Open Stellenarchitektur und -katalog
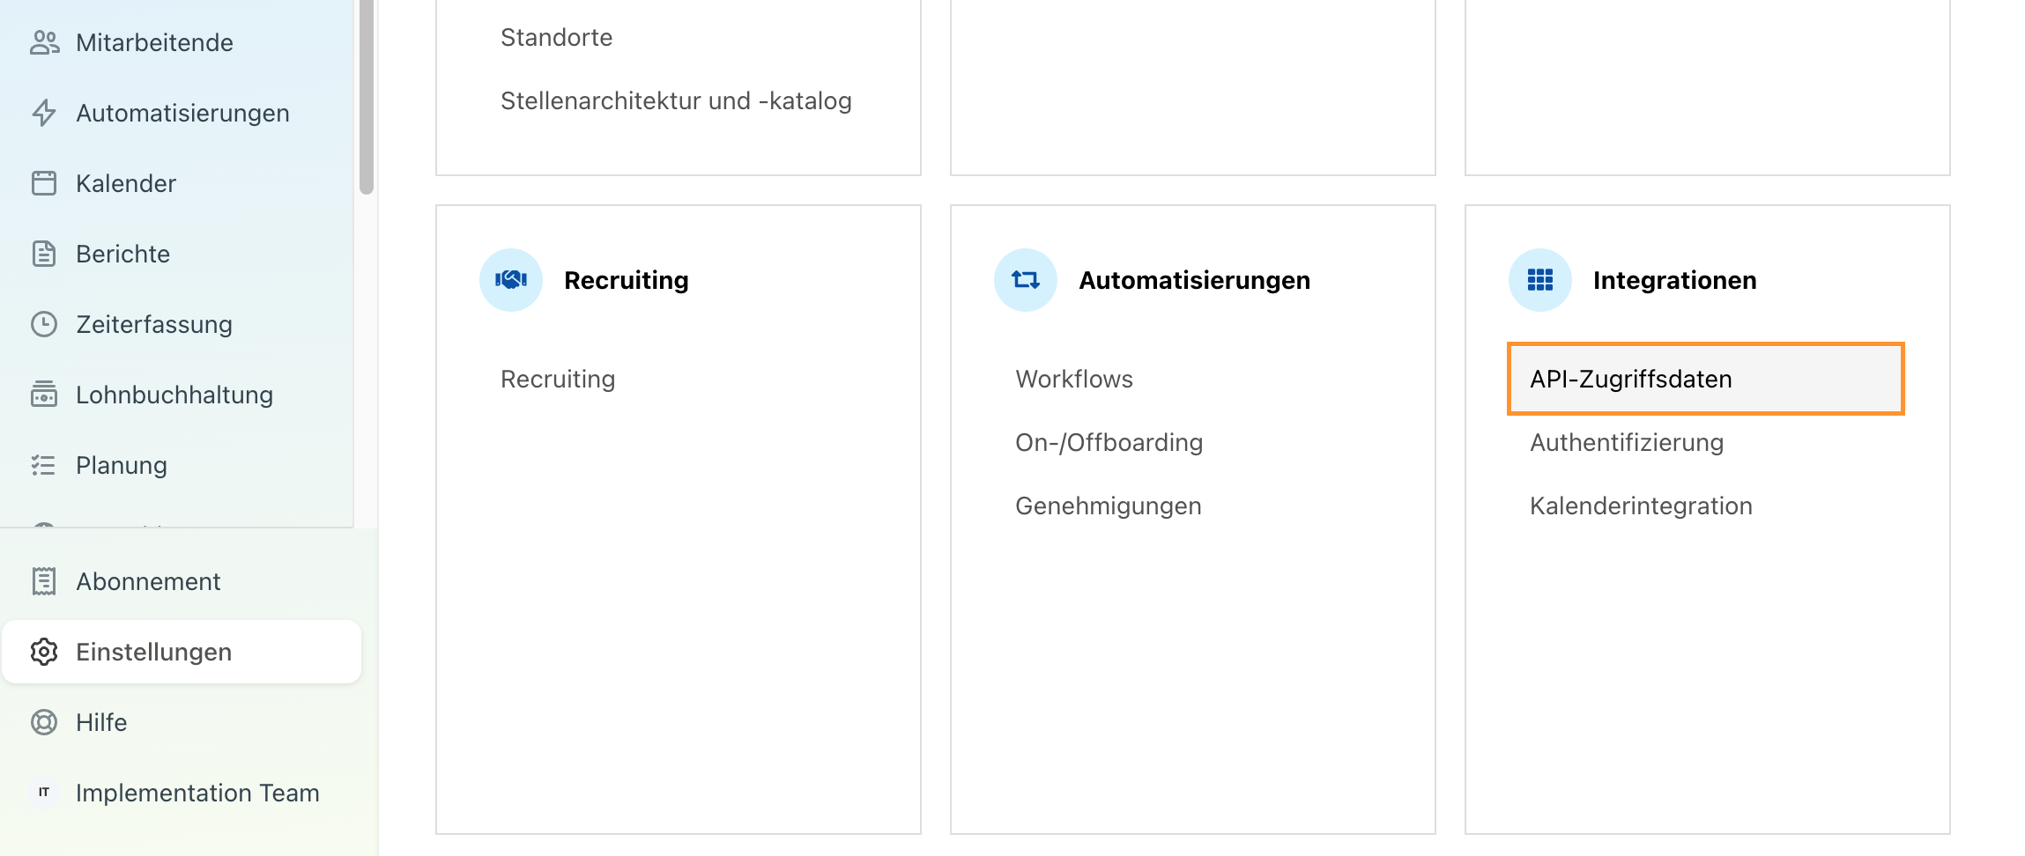This screenshot has height=856, width=2025. tap(676, 100)
